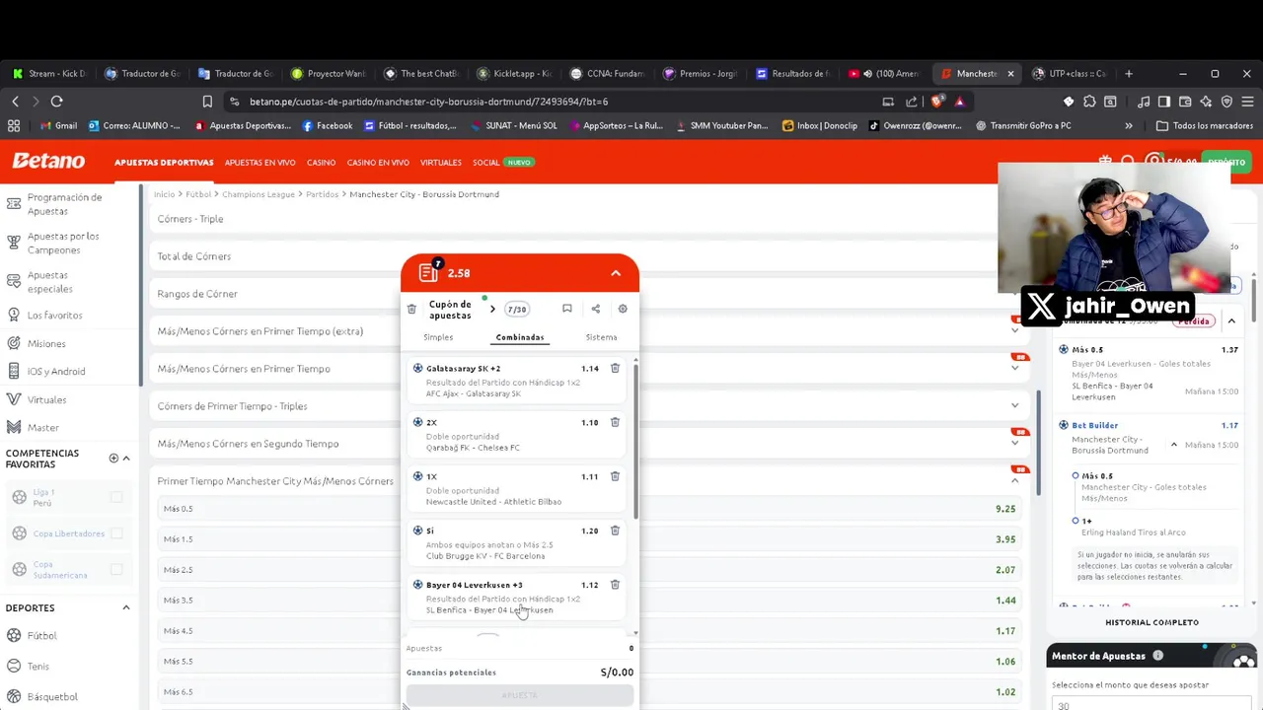Tick the Copa Libertadores checkbox

[116, 533]
